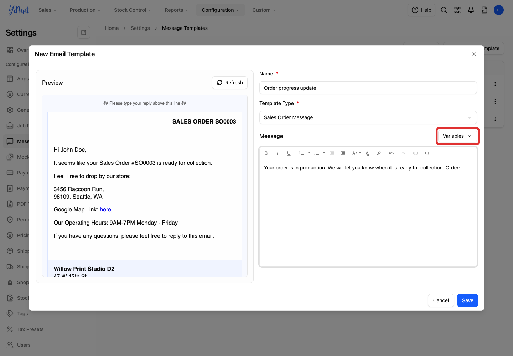Open bullet list style dropdown arrow

pyautogui.click(x=324, y=153)
